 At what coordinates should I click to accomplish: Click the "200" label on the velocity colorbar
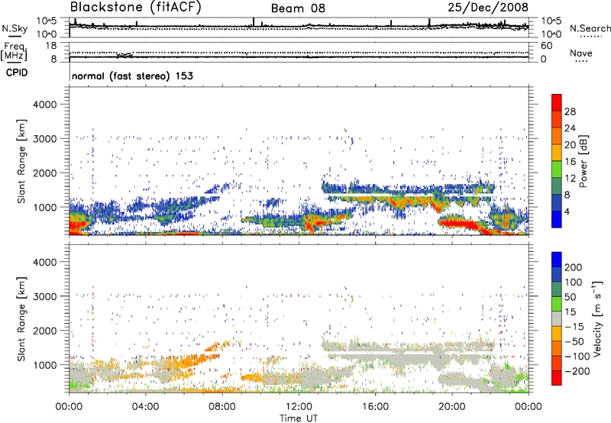point(574,267)
